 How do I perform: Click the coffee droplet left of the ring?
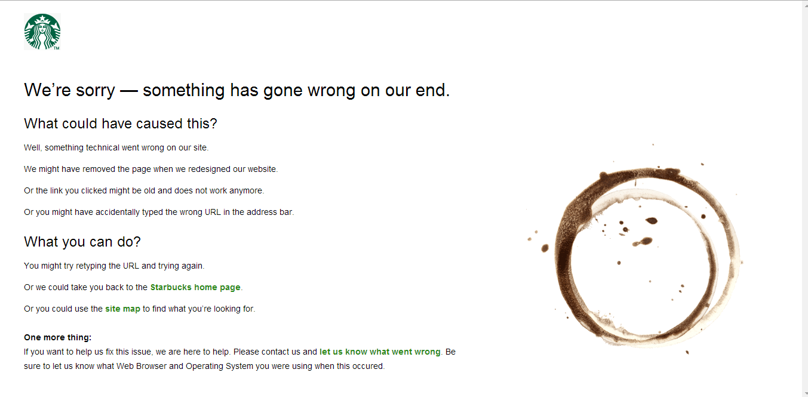(544, 247)
